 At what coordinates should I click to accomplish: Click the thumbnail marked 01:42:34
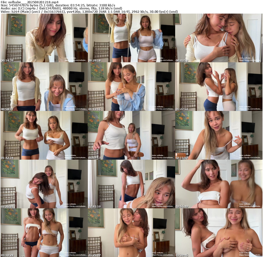44,135
